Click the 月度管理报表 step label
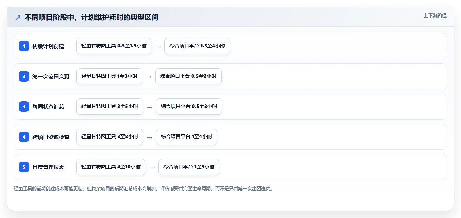 [x=48, y=167]
